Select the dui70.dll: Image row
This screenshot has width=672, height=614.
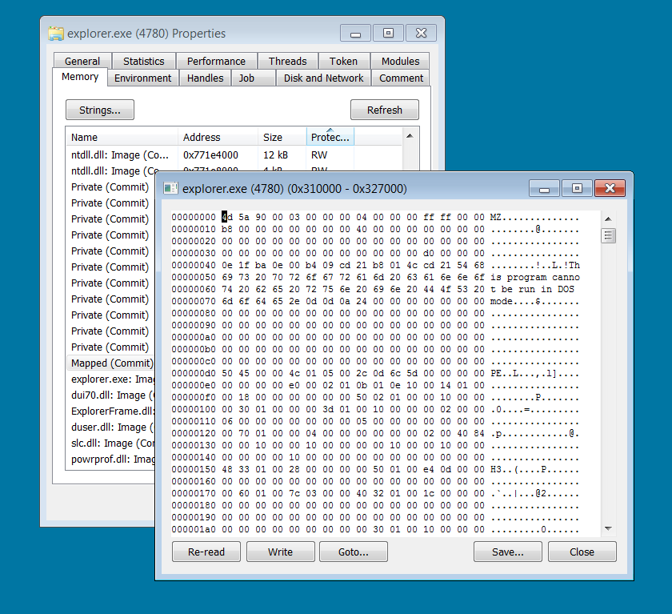[x=112, y=395]
